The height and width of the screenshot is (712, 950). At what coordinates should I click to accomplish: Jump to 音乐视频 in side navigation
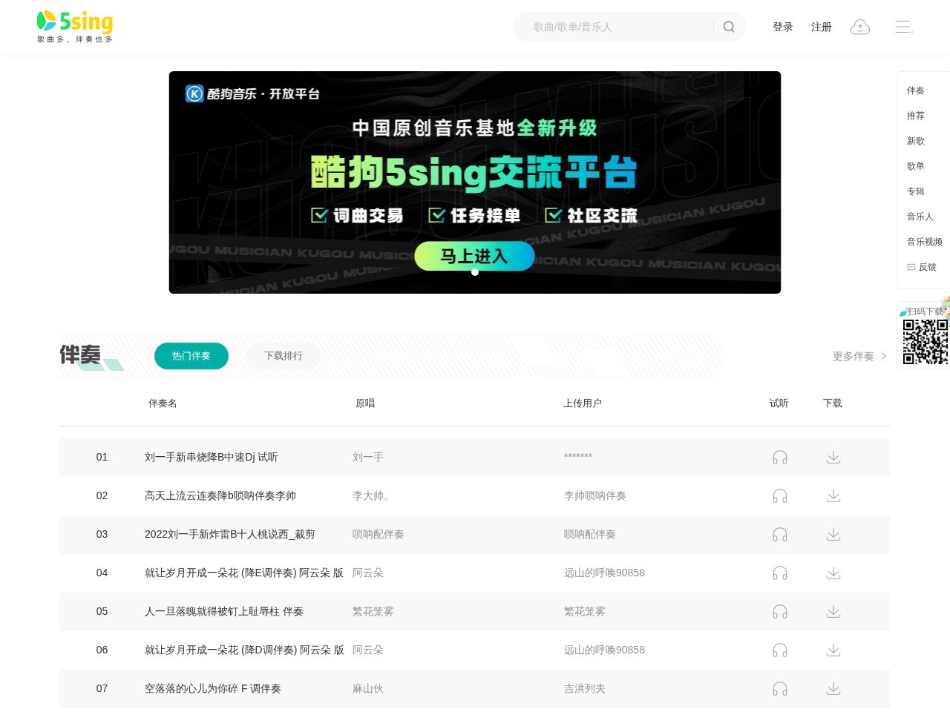click(x=925, y=242)
